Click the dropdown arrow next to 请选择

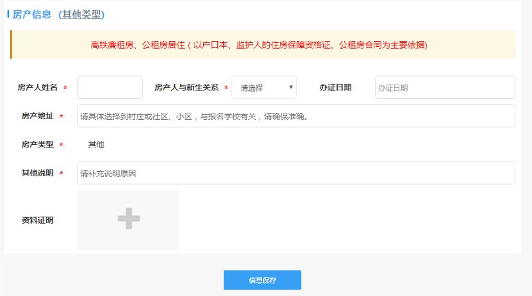click(291, 87)
